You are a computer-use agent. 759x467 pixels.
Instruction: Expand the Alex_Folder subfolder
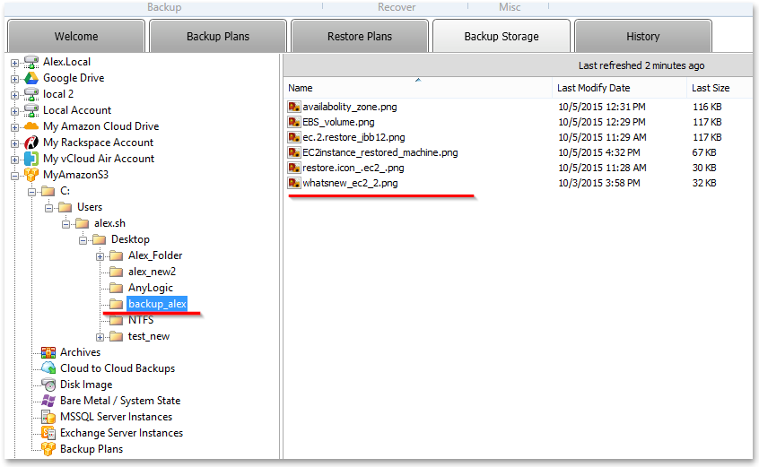click(x=100, y=256)
